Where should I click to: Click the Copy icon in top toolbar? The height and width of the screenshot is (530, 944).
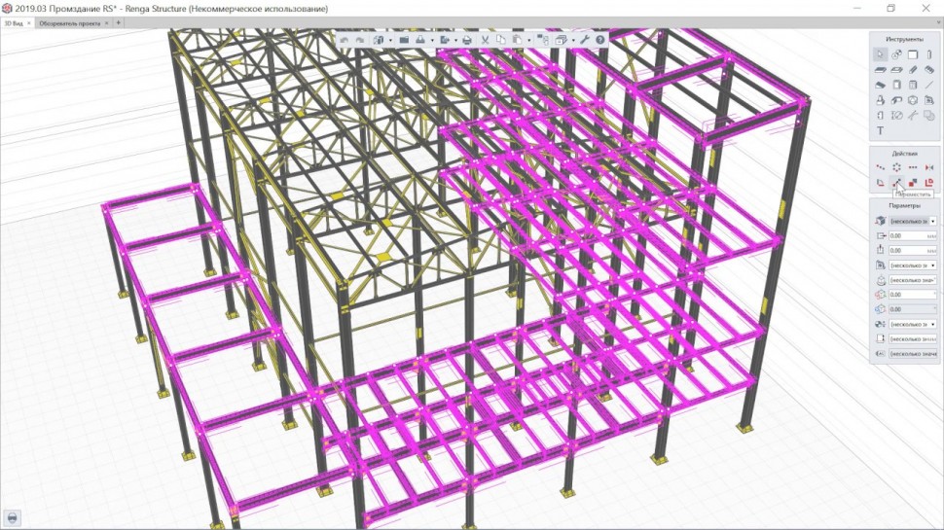(x=500, y=40)
